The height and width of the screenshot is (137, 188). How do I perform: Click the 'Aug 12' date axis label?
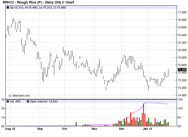(10, 129)
